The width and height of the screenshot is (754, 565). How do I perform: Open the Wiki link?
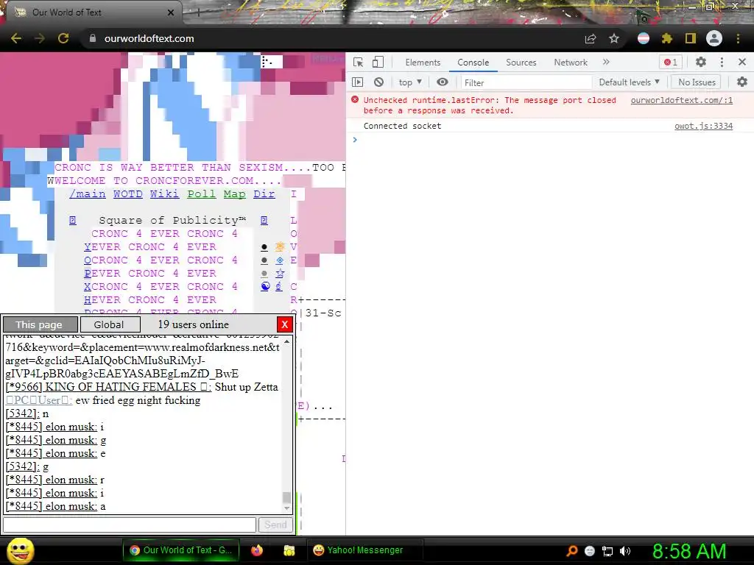(x=164, y=193)
